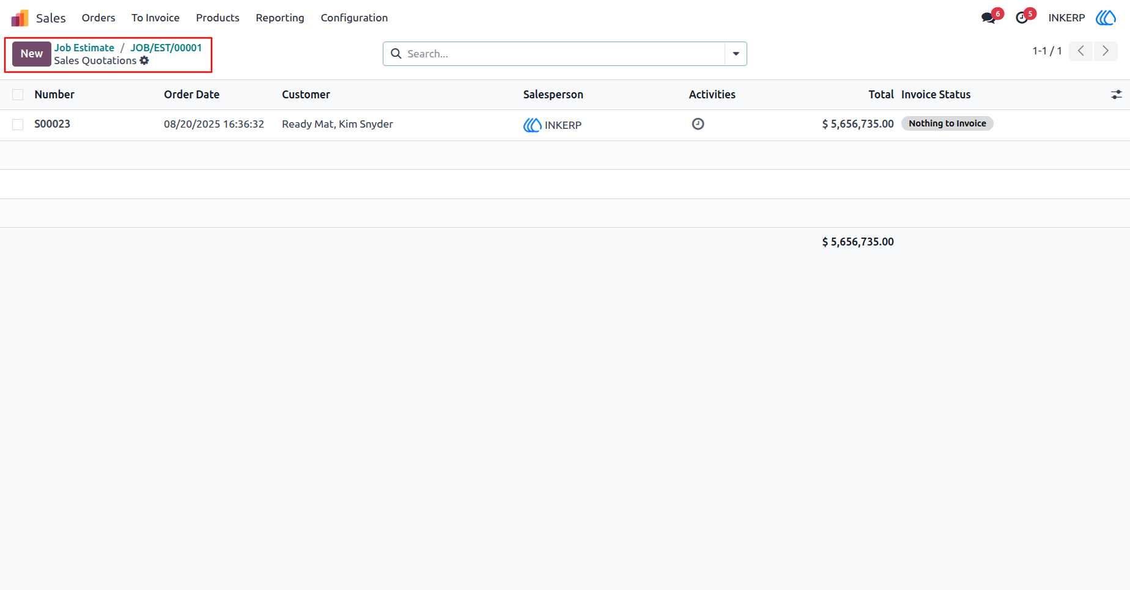Open the activities clock icon in top bar
1130x590 pixels.
pyautogui.click(x=1022, y=18)
